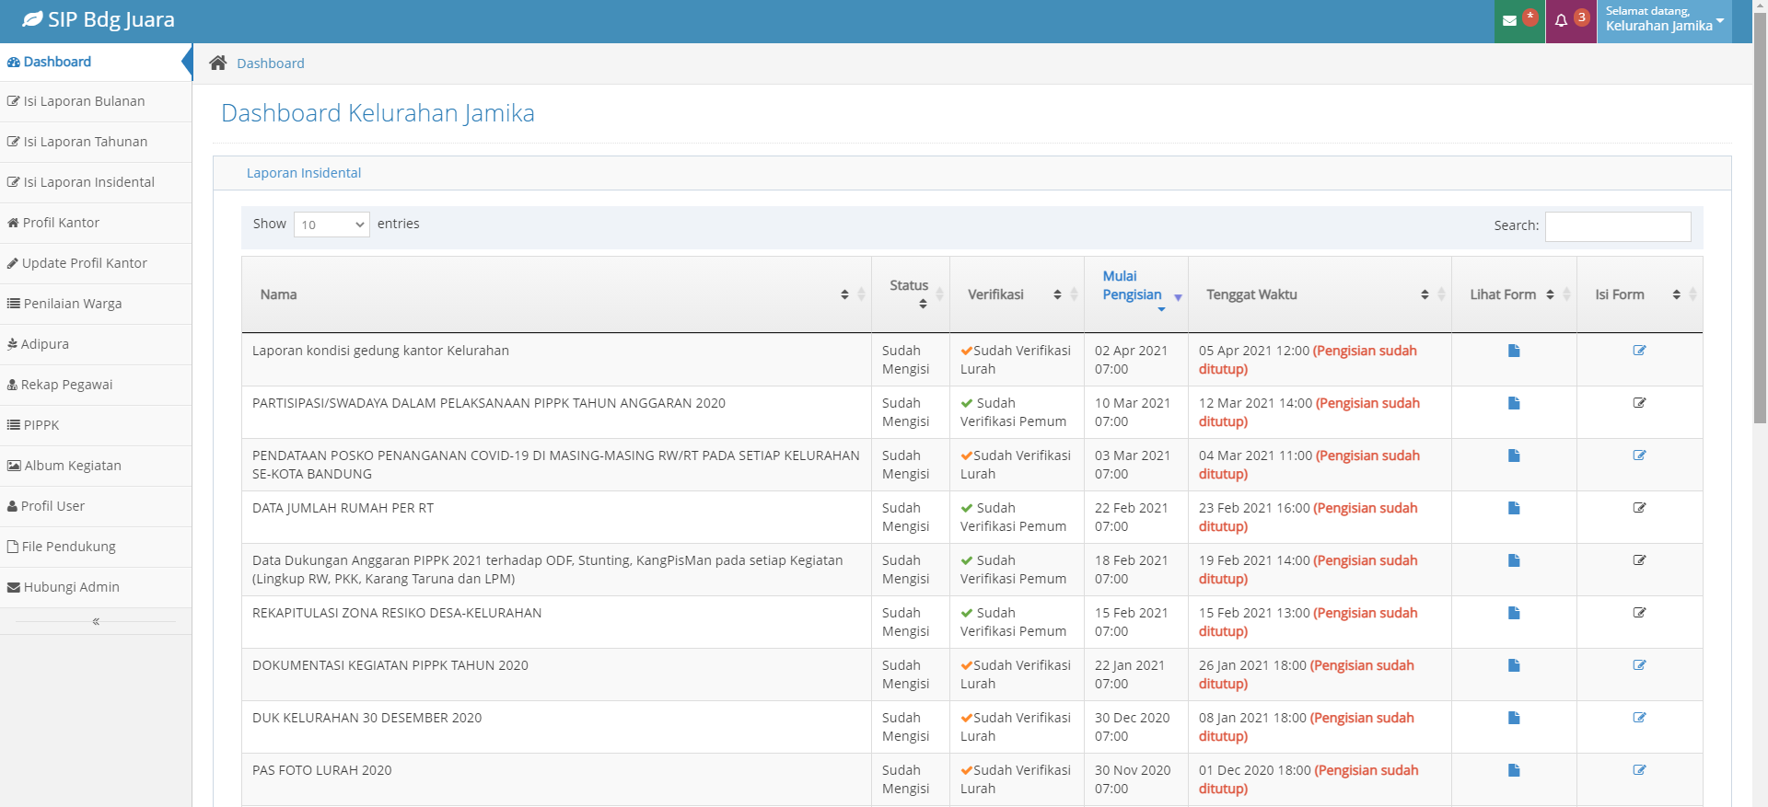This screenshot has height=807, width=1768.
Task: Open Isi Form for DOKUMENTASI KEGIATAN PIPPK
Action: 1639,665
